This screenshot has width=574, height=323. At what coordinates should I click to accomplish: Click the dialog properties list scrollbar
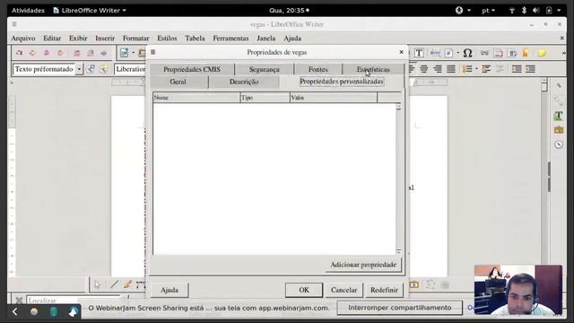point(398,179)
